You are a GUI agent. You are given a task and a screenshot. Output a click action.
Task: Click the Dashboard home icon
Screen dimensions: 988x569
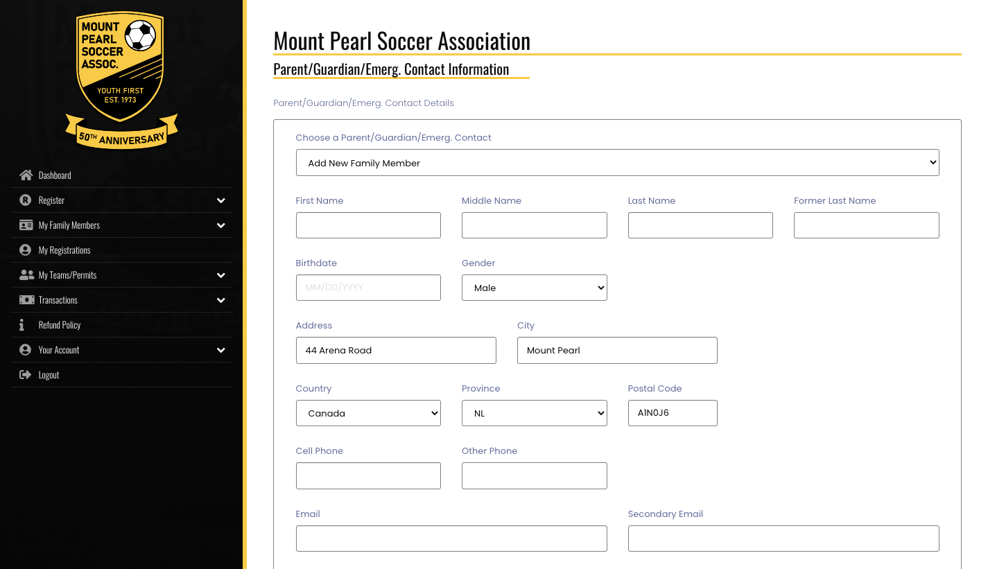[x=26, y=175]
